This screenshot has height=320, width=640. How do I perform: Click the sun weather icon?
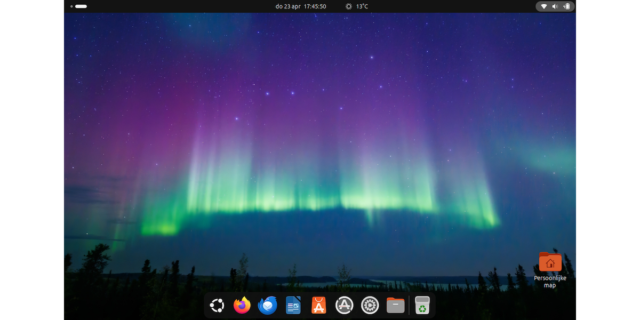pos(348,6)
